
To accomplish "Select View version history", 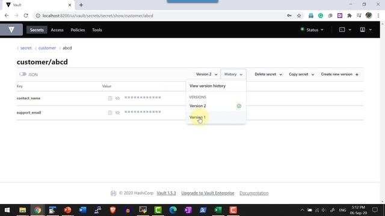I will pyautogui.click(x=208, y=86).
